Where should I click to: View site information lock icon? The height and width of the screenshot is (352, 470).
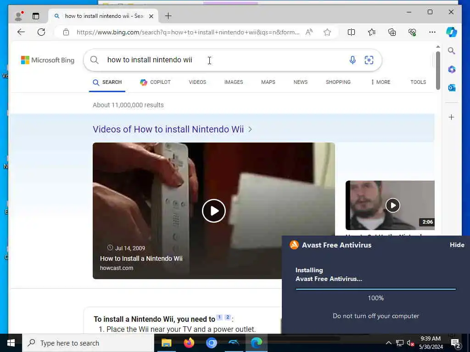[x=66, y=32]
